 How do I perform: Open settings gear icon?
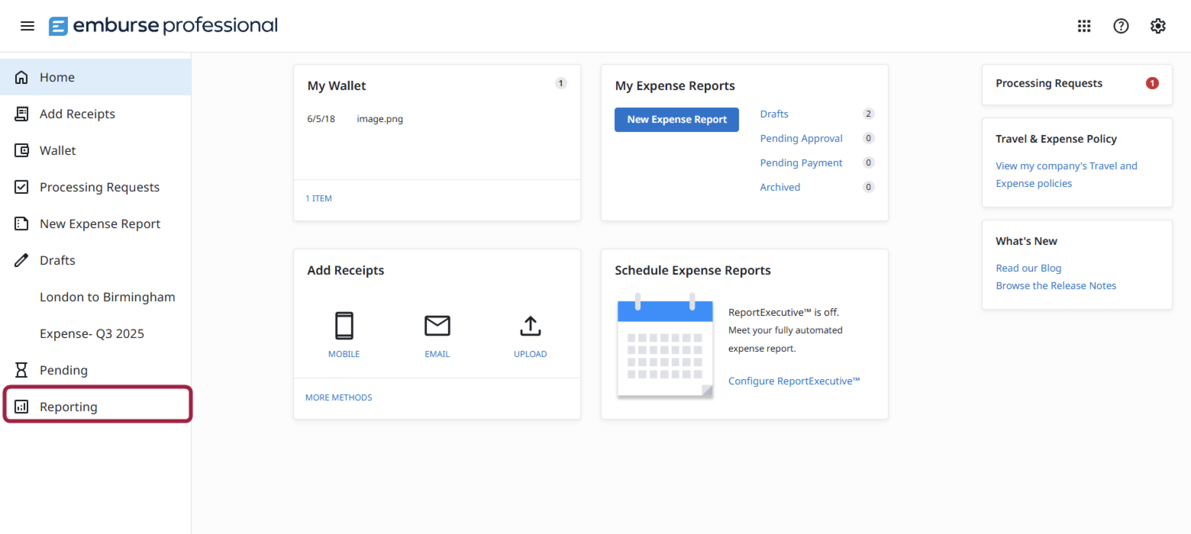[1158, 26]
